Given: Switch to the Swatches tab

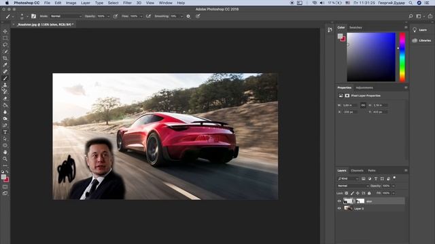Looking at the screenshot, I should point(355,27).
